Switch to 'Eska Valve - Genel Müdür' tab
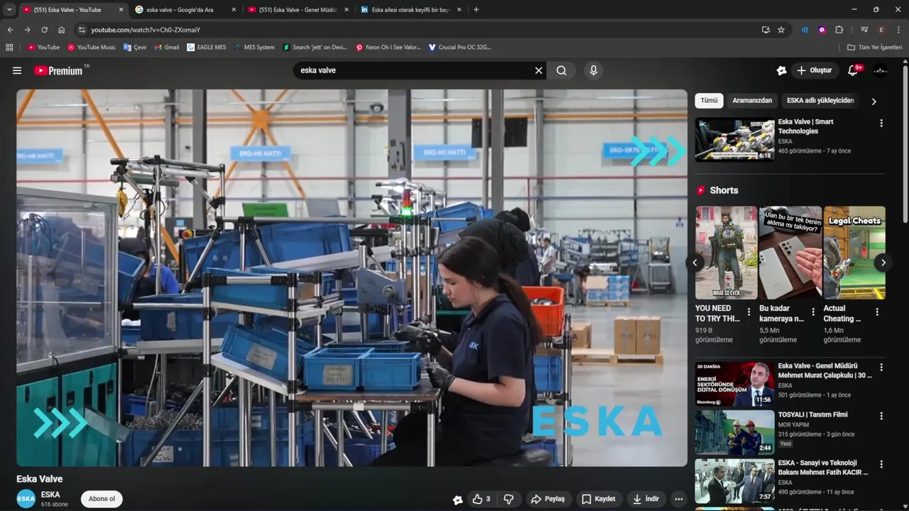Viewport: 909px width, 511px height. (298, 9)
